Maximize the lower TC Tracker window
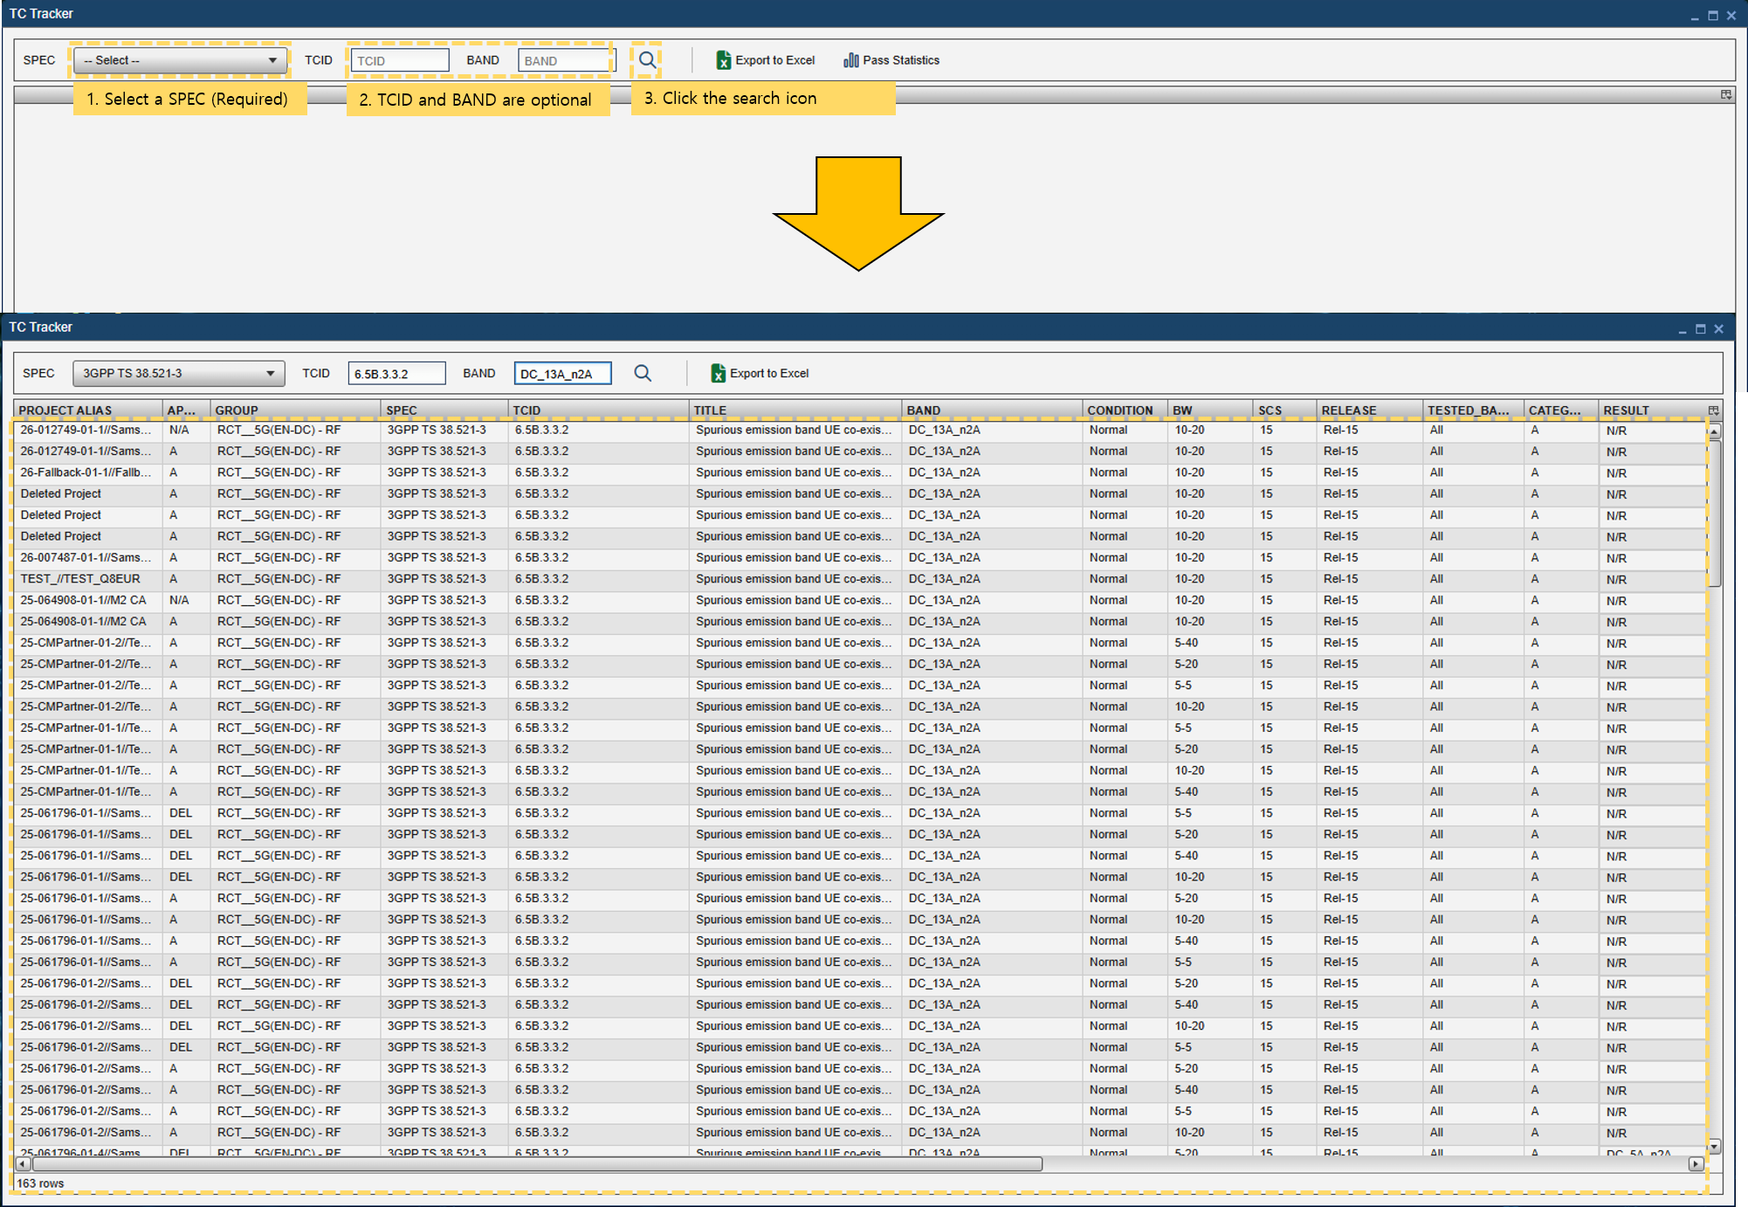Viewport: 1748px width, 1207px height. [x=1700, y=329]
